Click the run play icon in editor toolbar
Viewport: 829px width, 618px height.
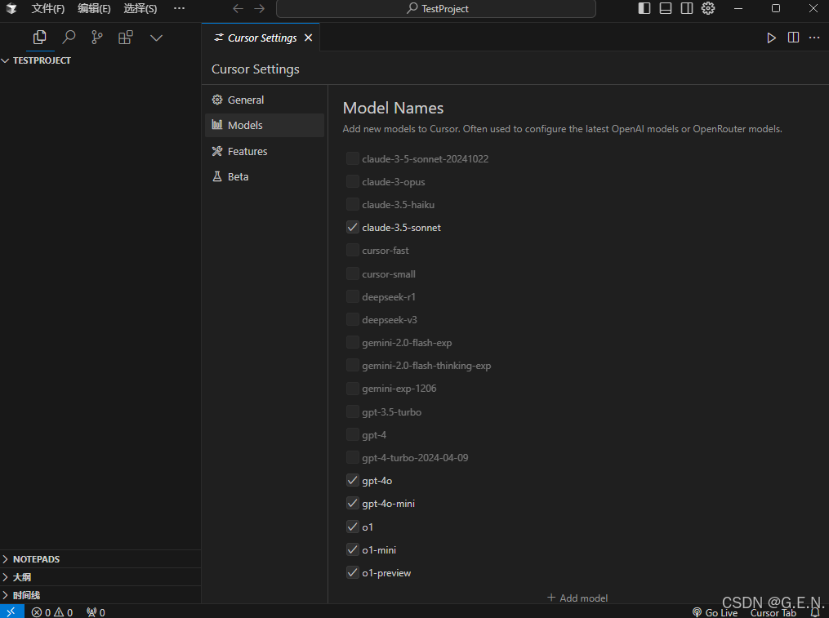[771, 38]
